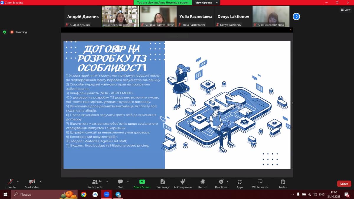Click the green encryption shield icon
354x199 pixels.
coord(4,32)
